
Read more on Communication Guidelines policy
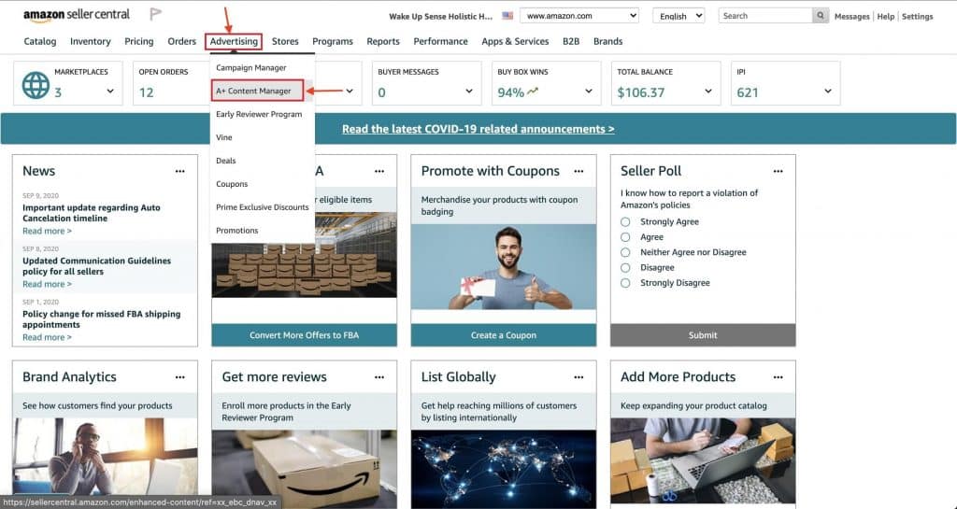pos(47,284)
